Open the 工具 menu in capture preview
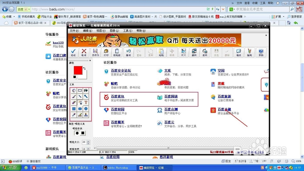The image size is (304, 171). (128, 31)
